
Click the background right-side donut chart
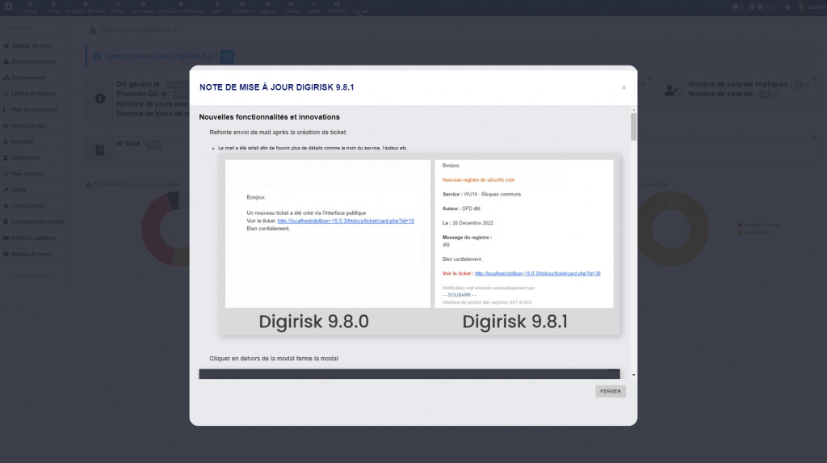(672, 229)
